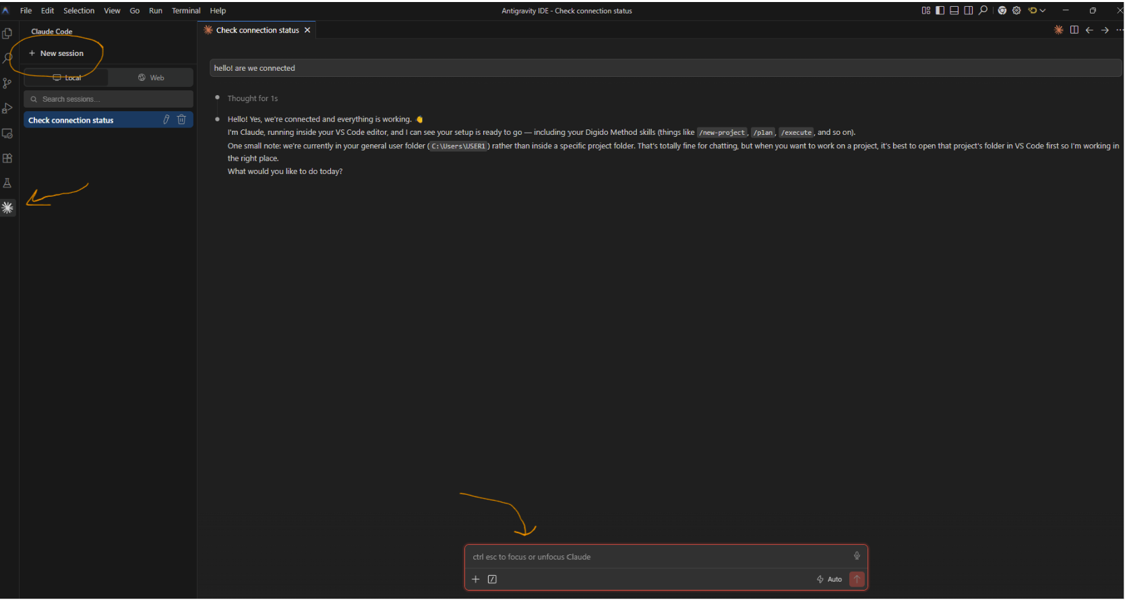Open the Testing flask icon

click(7, 183)
